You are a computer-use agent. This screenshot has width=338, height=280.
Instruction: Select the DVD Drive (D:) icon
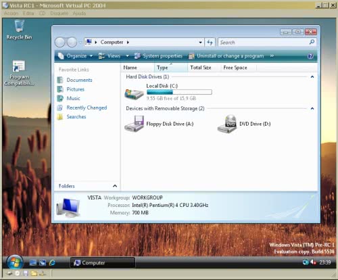click(x=227, y=124)
